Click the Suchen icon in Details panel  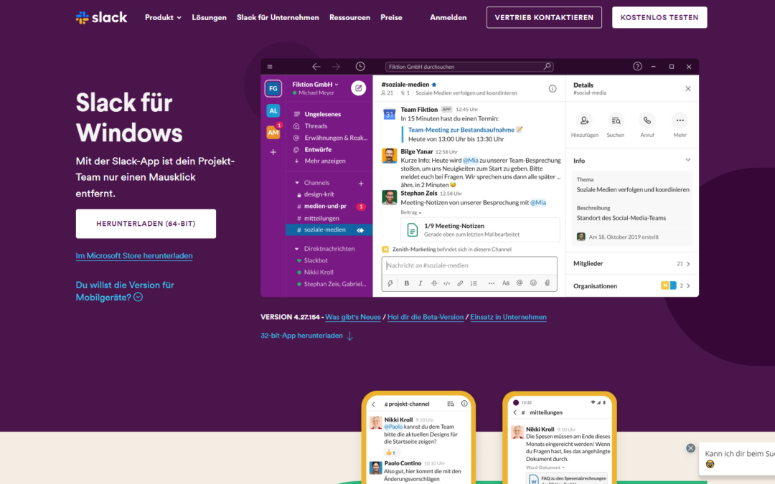(616, 120)
